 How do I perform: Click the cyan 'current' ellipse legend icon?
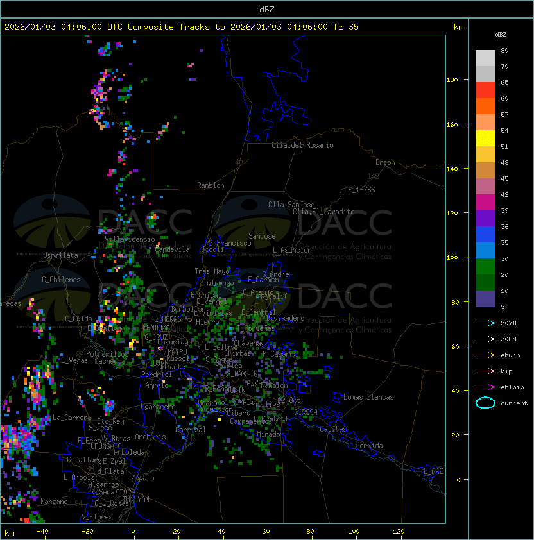pos(485,403)
